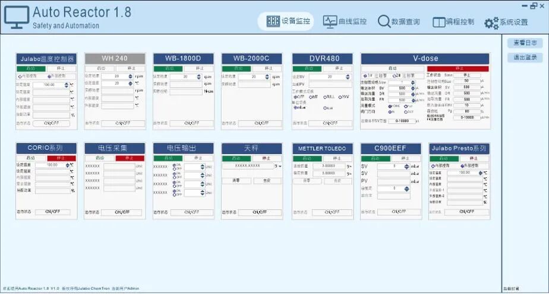This screenshot has width=549, height=294.
Task: Adjust set speed stepper in WB-1800D panel
Action: coord(198,77)
